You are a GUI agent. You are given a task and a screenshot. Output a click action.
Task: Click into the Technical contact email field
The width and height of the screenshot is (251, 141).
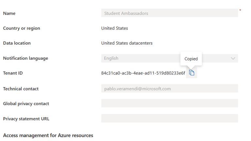click(x=169, y=88)
